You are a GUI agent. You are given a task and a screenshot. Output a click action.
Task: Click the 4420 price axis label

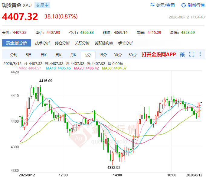pos(15,72)
